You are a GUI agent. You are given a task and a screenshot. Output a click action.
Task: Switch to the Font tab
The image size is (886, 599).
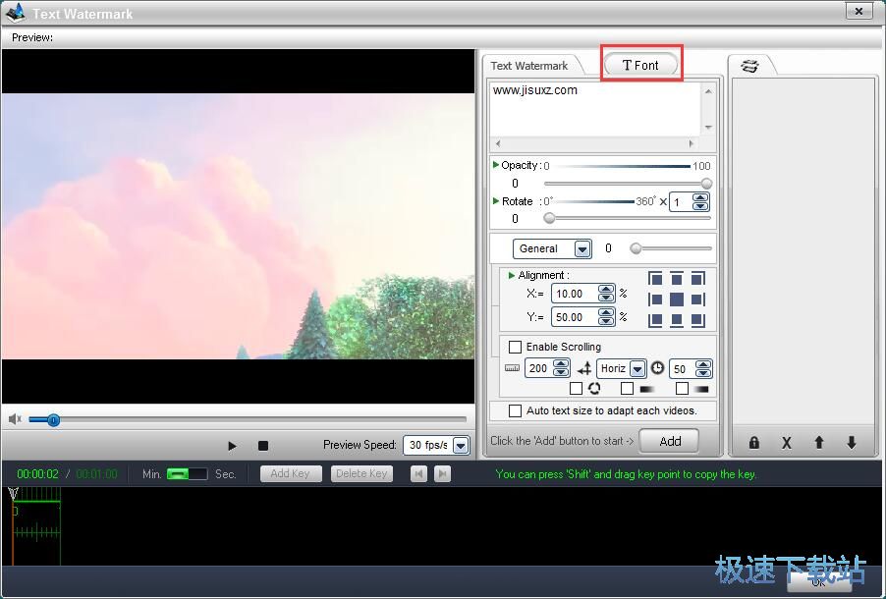click(x=640, y=65)
